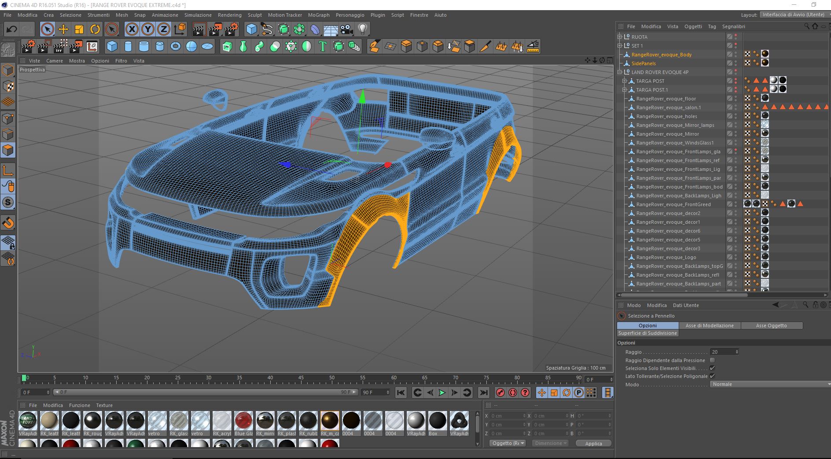Screen dimensions: 831x459
Task: Click the Superficie di Suddivisione button
Action: point(647,333)
